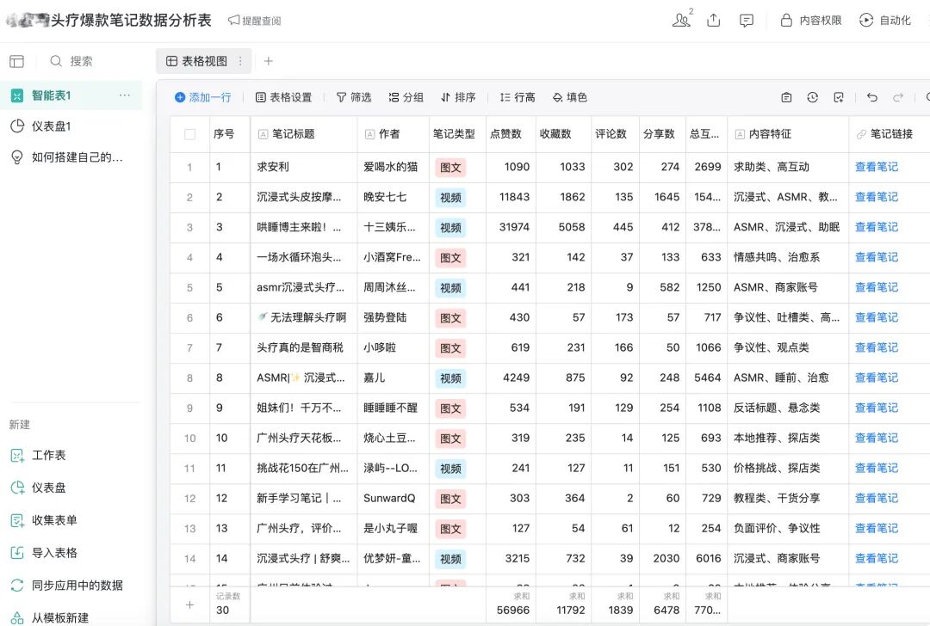Open the 填色 fill color tool
930x626 pixels.
[x=569, y=97]
